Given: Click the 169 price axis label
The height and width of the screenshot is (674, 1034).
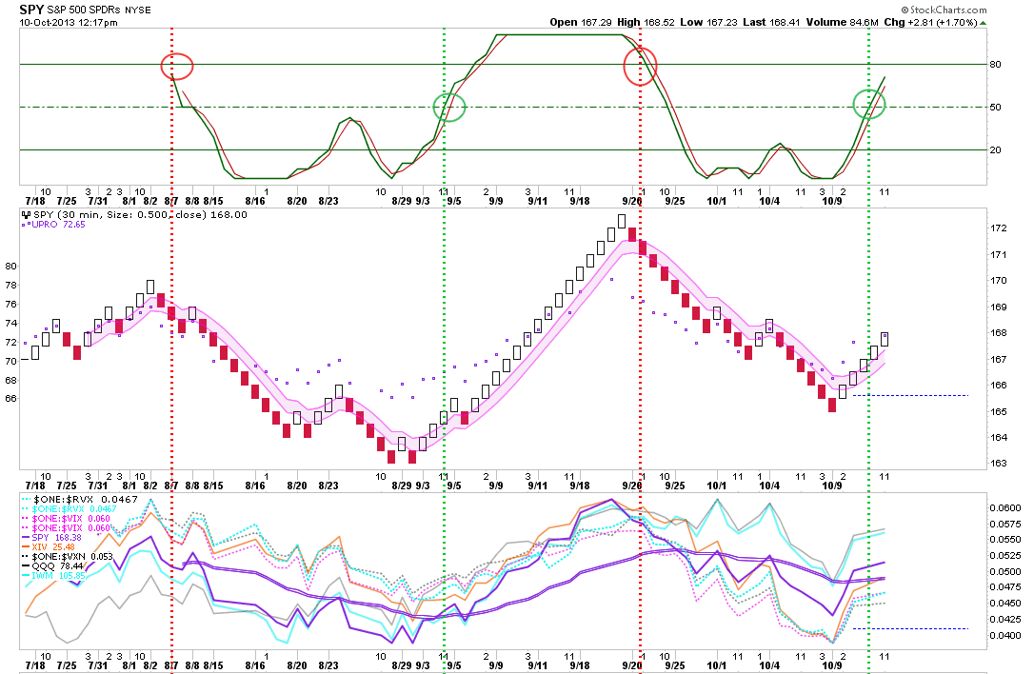Looking at the screenshot, I should pos(999,307).
